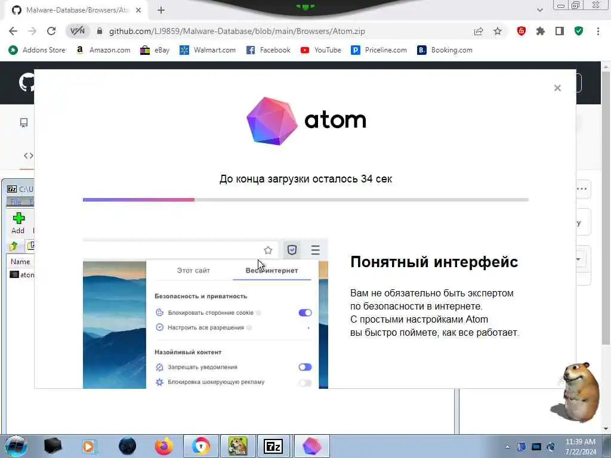Click the GitHub octocat logo

click(26, 82)
